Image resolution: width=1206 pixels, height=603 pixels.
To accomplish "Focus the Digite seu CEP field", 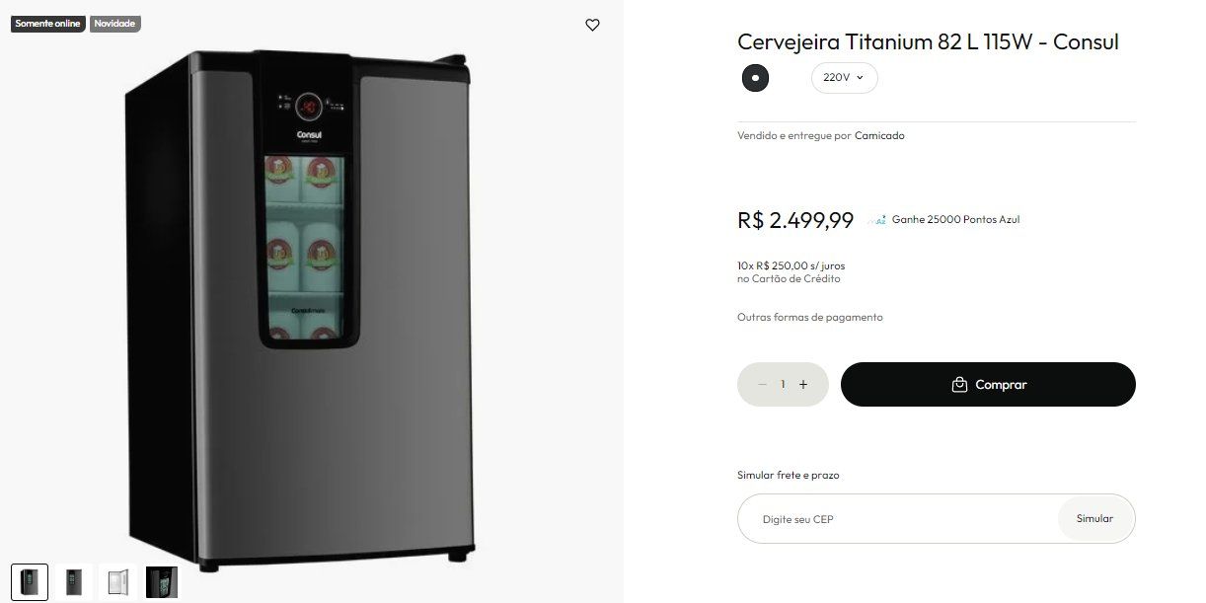I will [897, 518].
